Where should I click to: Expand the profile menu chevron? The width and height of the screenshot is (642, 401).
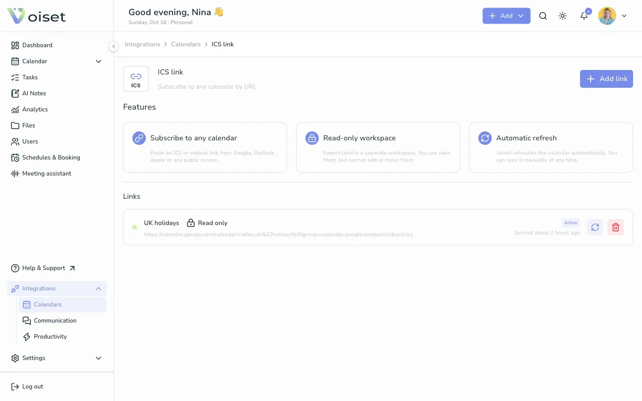[x=624, y=16]
